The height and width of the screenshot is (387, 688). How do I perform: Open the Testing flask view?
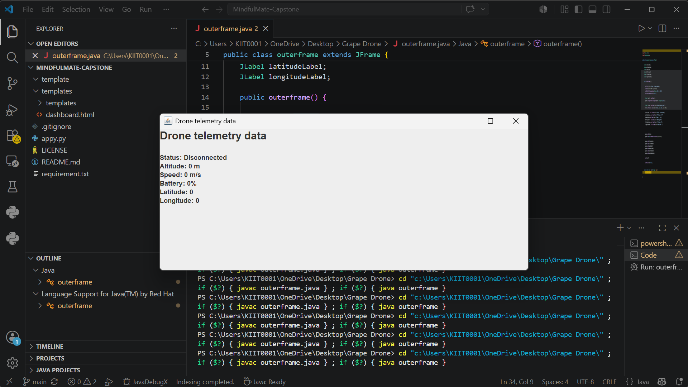click(x=13, y=187)
